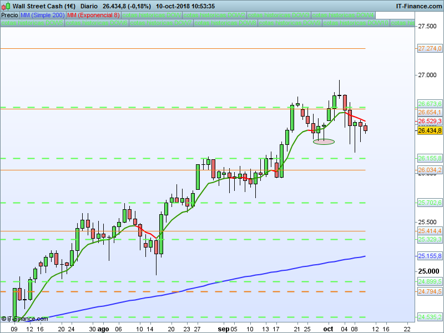Click the 26.155,8 green price label

[x=430, y=158]
